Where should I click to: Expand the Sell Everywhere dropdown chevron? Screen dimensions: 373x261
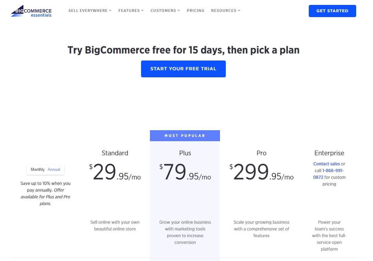tap(110, 10)
